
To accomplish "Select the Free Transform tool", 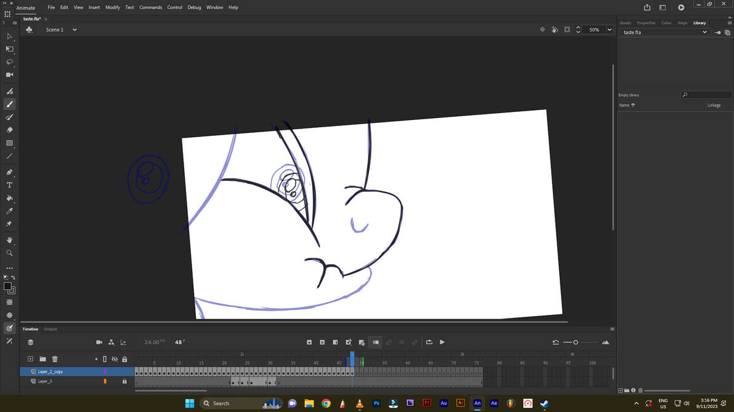I will click(x=9, y=49).
